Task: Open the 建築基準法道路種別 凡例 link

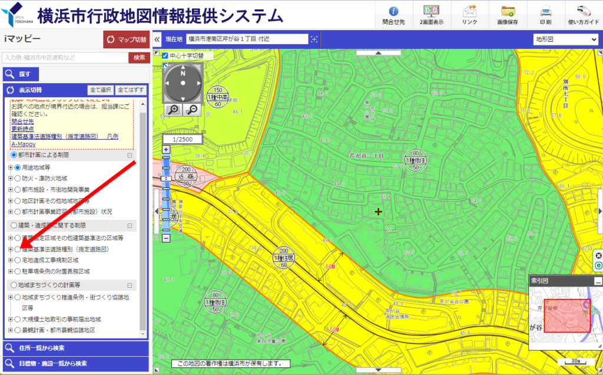Action: pos(65,137)
